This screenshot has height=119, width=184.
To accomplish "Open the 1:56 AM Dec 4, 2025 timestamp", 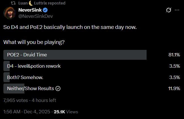I will click(27, 112).
